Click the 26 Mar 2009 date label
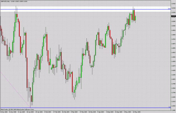Screen dimensions: 176x113 pos(92,112)
